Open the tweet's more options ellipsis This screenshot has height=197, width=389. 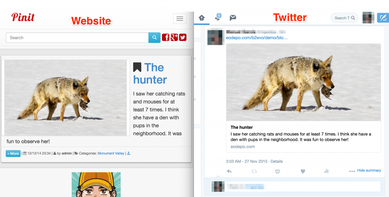pos(352,171)
